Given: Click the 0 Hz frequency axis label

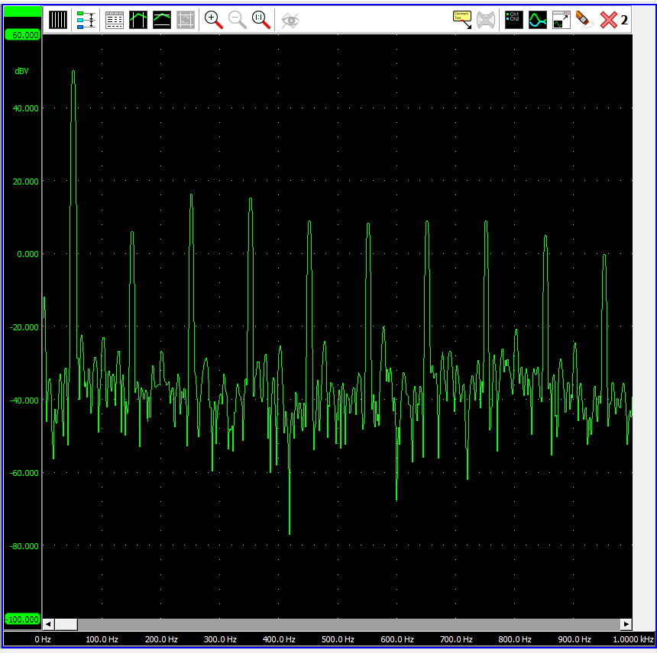Looking at the screenshot, I should pyautogui.click(x=42, y=639).
